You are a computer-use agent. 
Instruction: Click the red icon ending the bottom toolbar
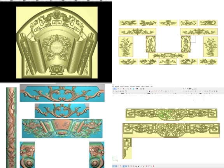(x=154, y=166)
